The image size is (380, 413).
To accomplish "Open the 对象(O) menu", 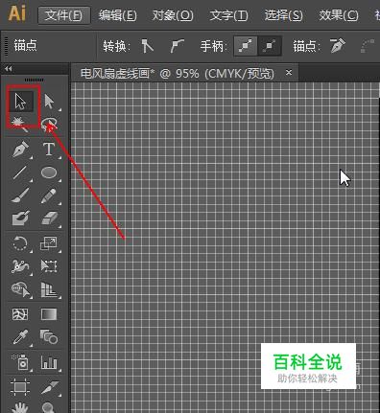I will [x=173, y=15].
